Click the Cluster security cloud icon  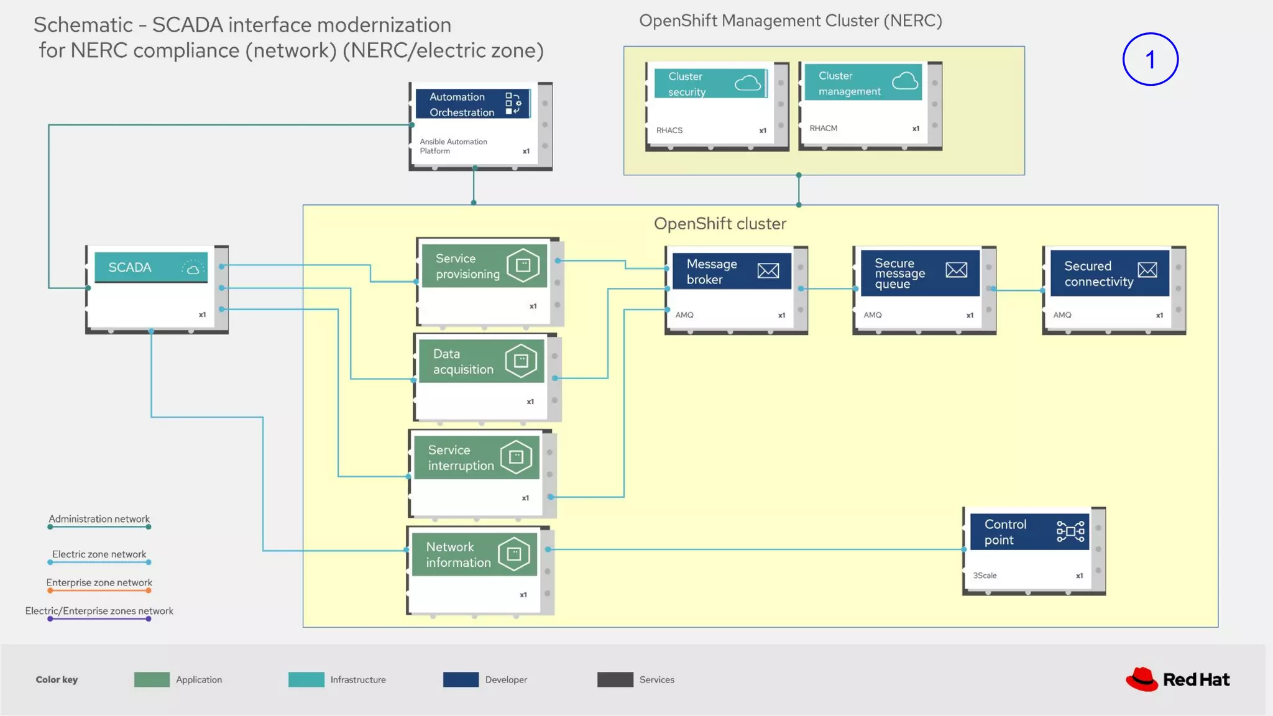click(748, 83)
